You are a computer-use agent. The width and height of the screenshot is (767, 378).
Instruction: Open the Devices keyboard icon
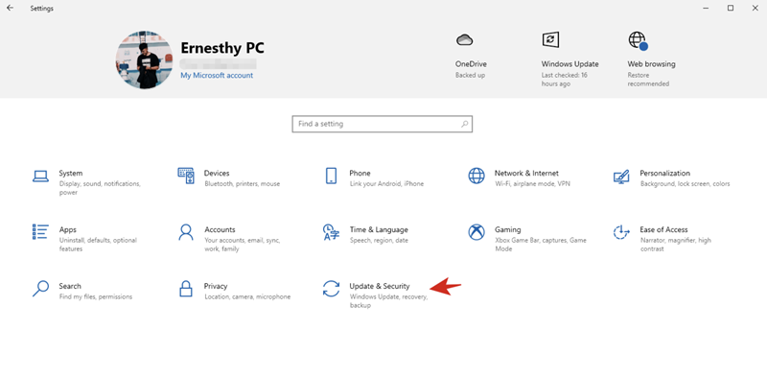point(186,176)
